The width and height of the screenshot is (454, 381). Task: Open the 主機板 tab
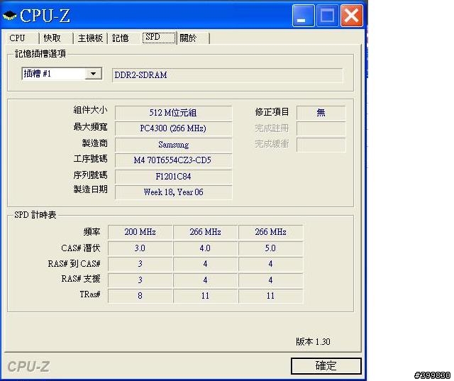90,38
